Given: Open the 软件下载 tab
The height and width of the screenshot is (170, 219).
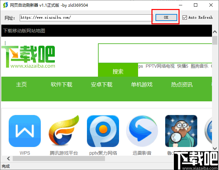Looking at the screenshot, I should pyautogui.click(x=62, y=85).
